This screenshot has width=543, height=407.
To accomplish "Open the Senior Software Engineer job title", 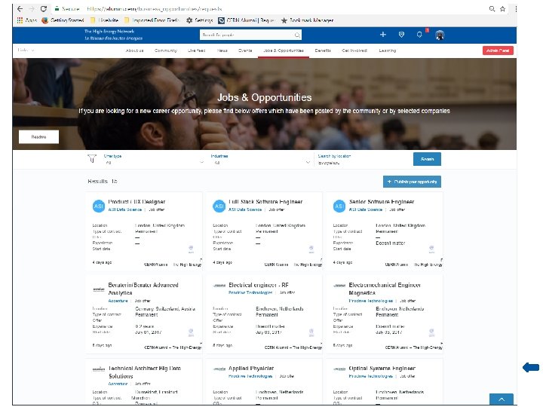I will coord(382,202).
